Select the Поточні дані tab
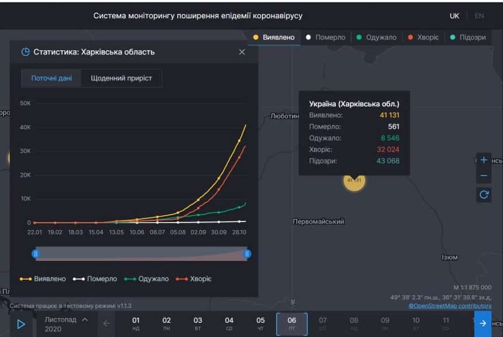503x337 pixels. pyautogui.click(x=49, y=78)
